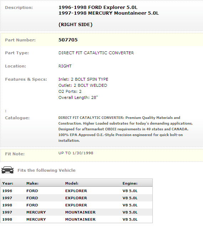Viewport: 203px width, 231px height.
Task: Select the 1998 FORD EXPLORER row
Action: (77, 205)
